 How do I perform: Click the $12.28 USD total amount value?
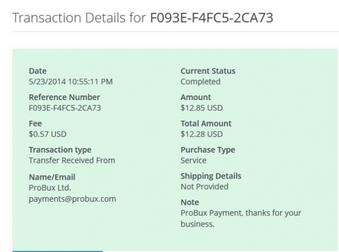[x=201, y=134]
